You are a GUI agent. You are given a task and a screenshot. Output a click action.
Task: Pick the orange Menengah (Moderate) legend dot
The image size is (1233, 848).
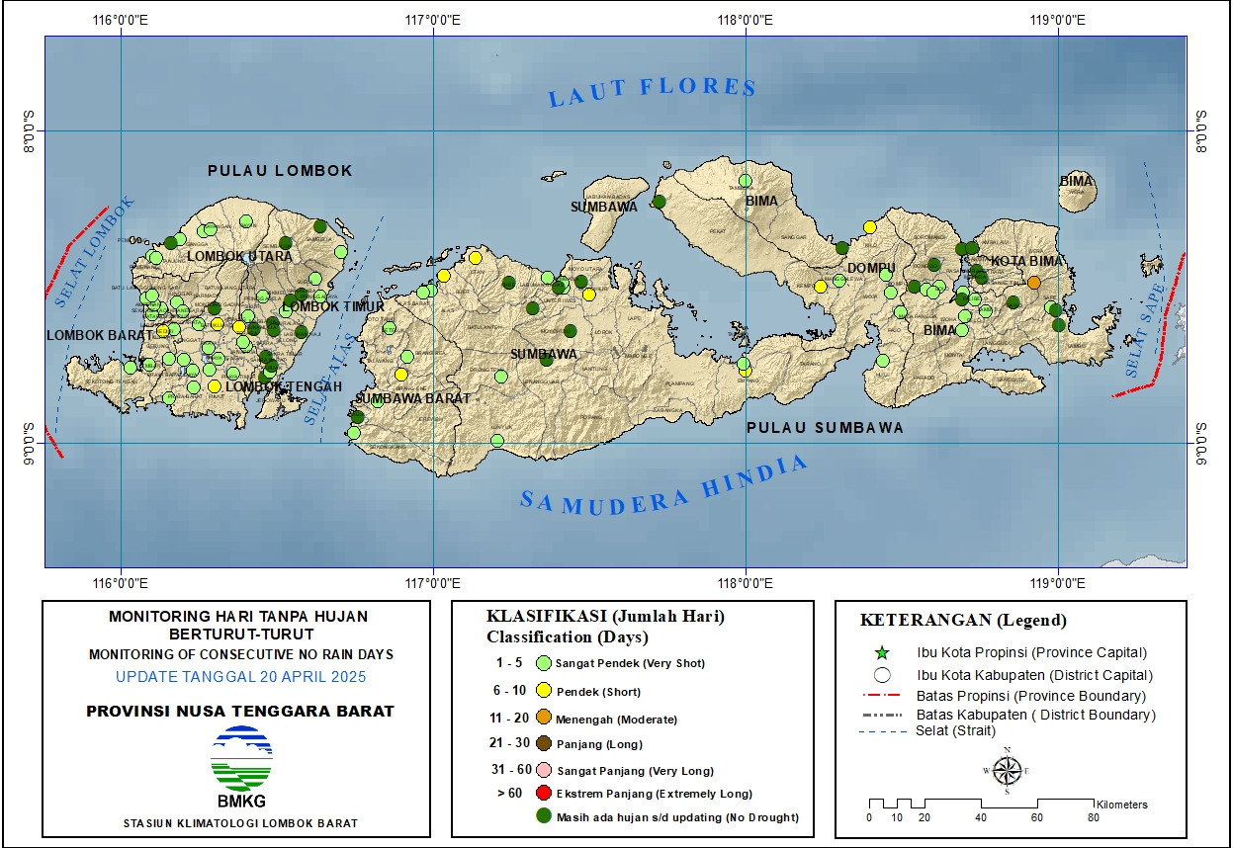[x=543, y=719]
